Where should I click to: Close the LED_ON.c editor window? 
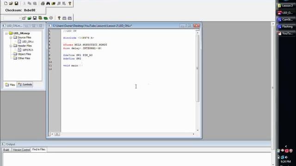[x=197, y=26]
